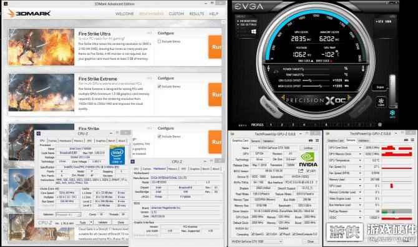The image size is (418, 247).
Task: Open the profiles settings gear in EVGA
Action: 379,124
